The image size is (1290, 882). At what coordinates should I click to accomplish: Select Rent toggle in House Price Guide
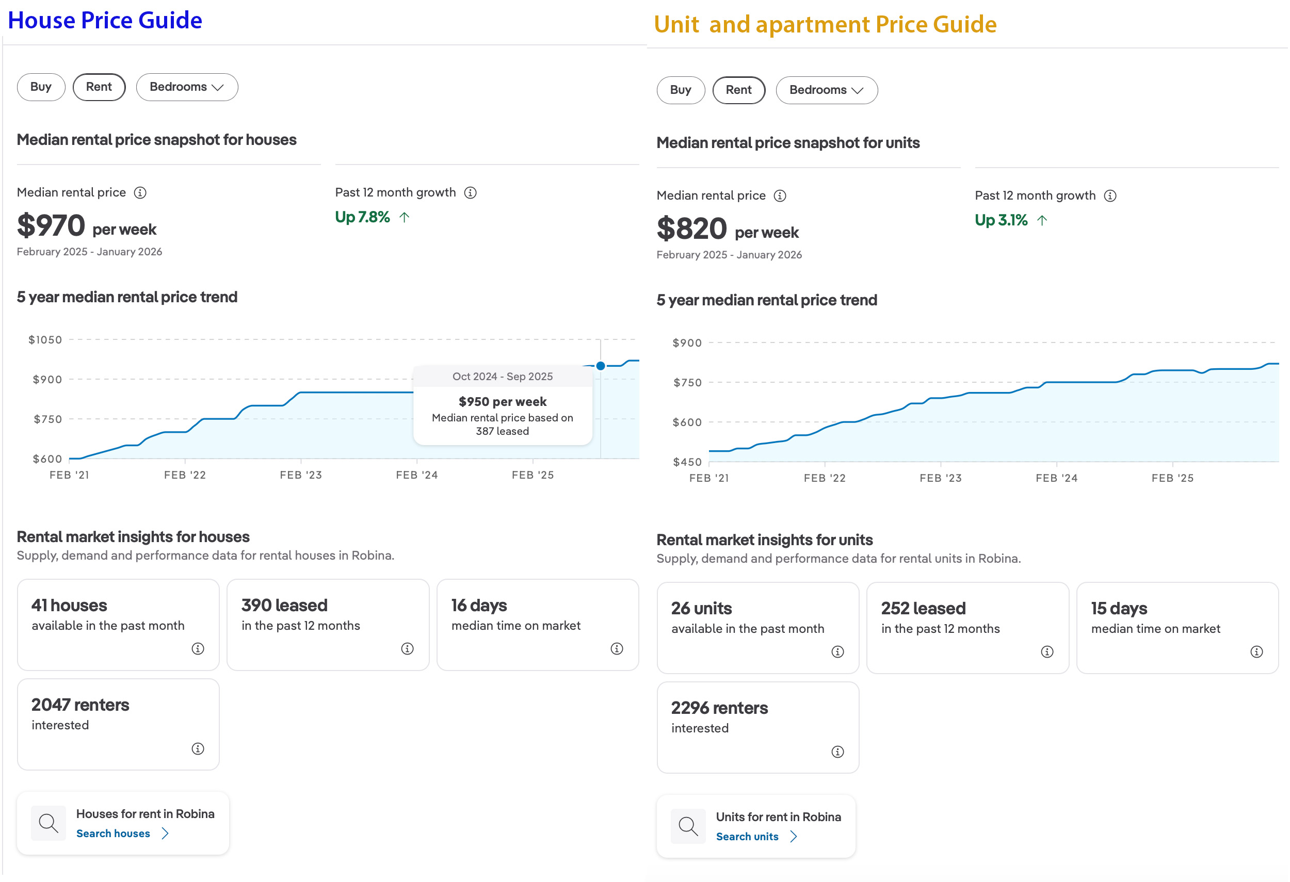tap(99, 87)
